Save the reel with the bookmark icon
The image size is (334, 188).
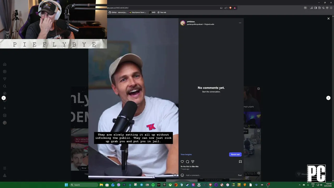240,162
